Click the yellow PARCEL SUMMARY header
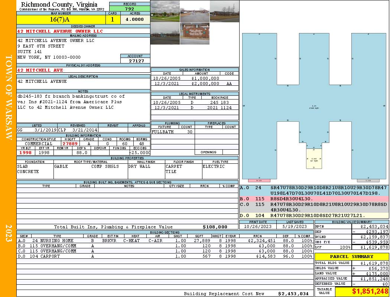 tap(352, 257)
